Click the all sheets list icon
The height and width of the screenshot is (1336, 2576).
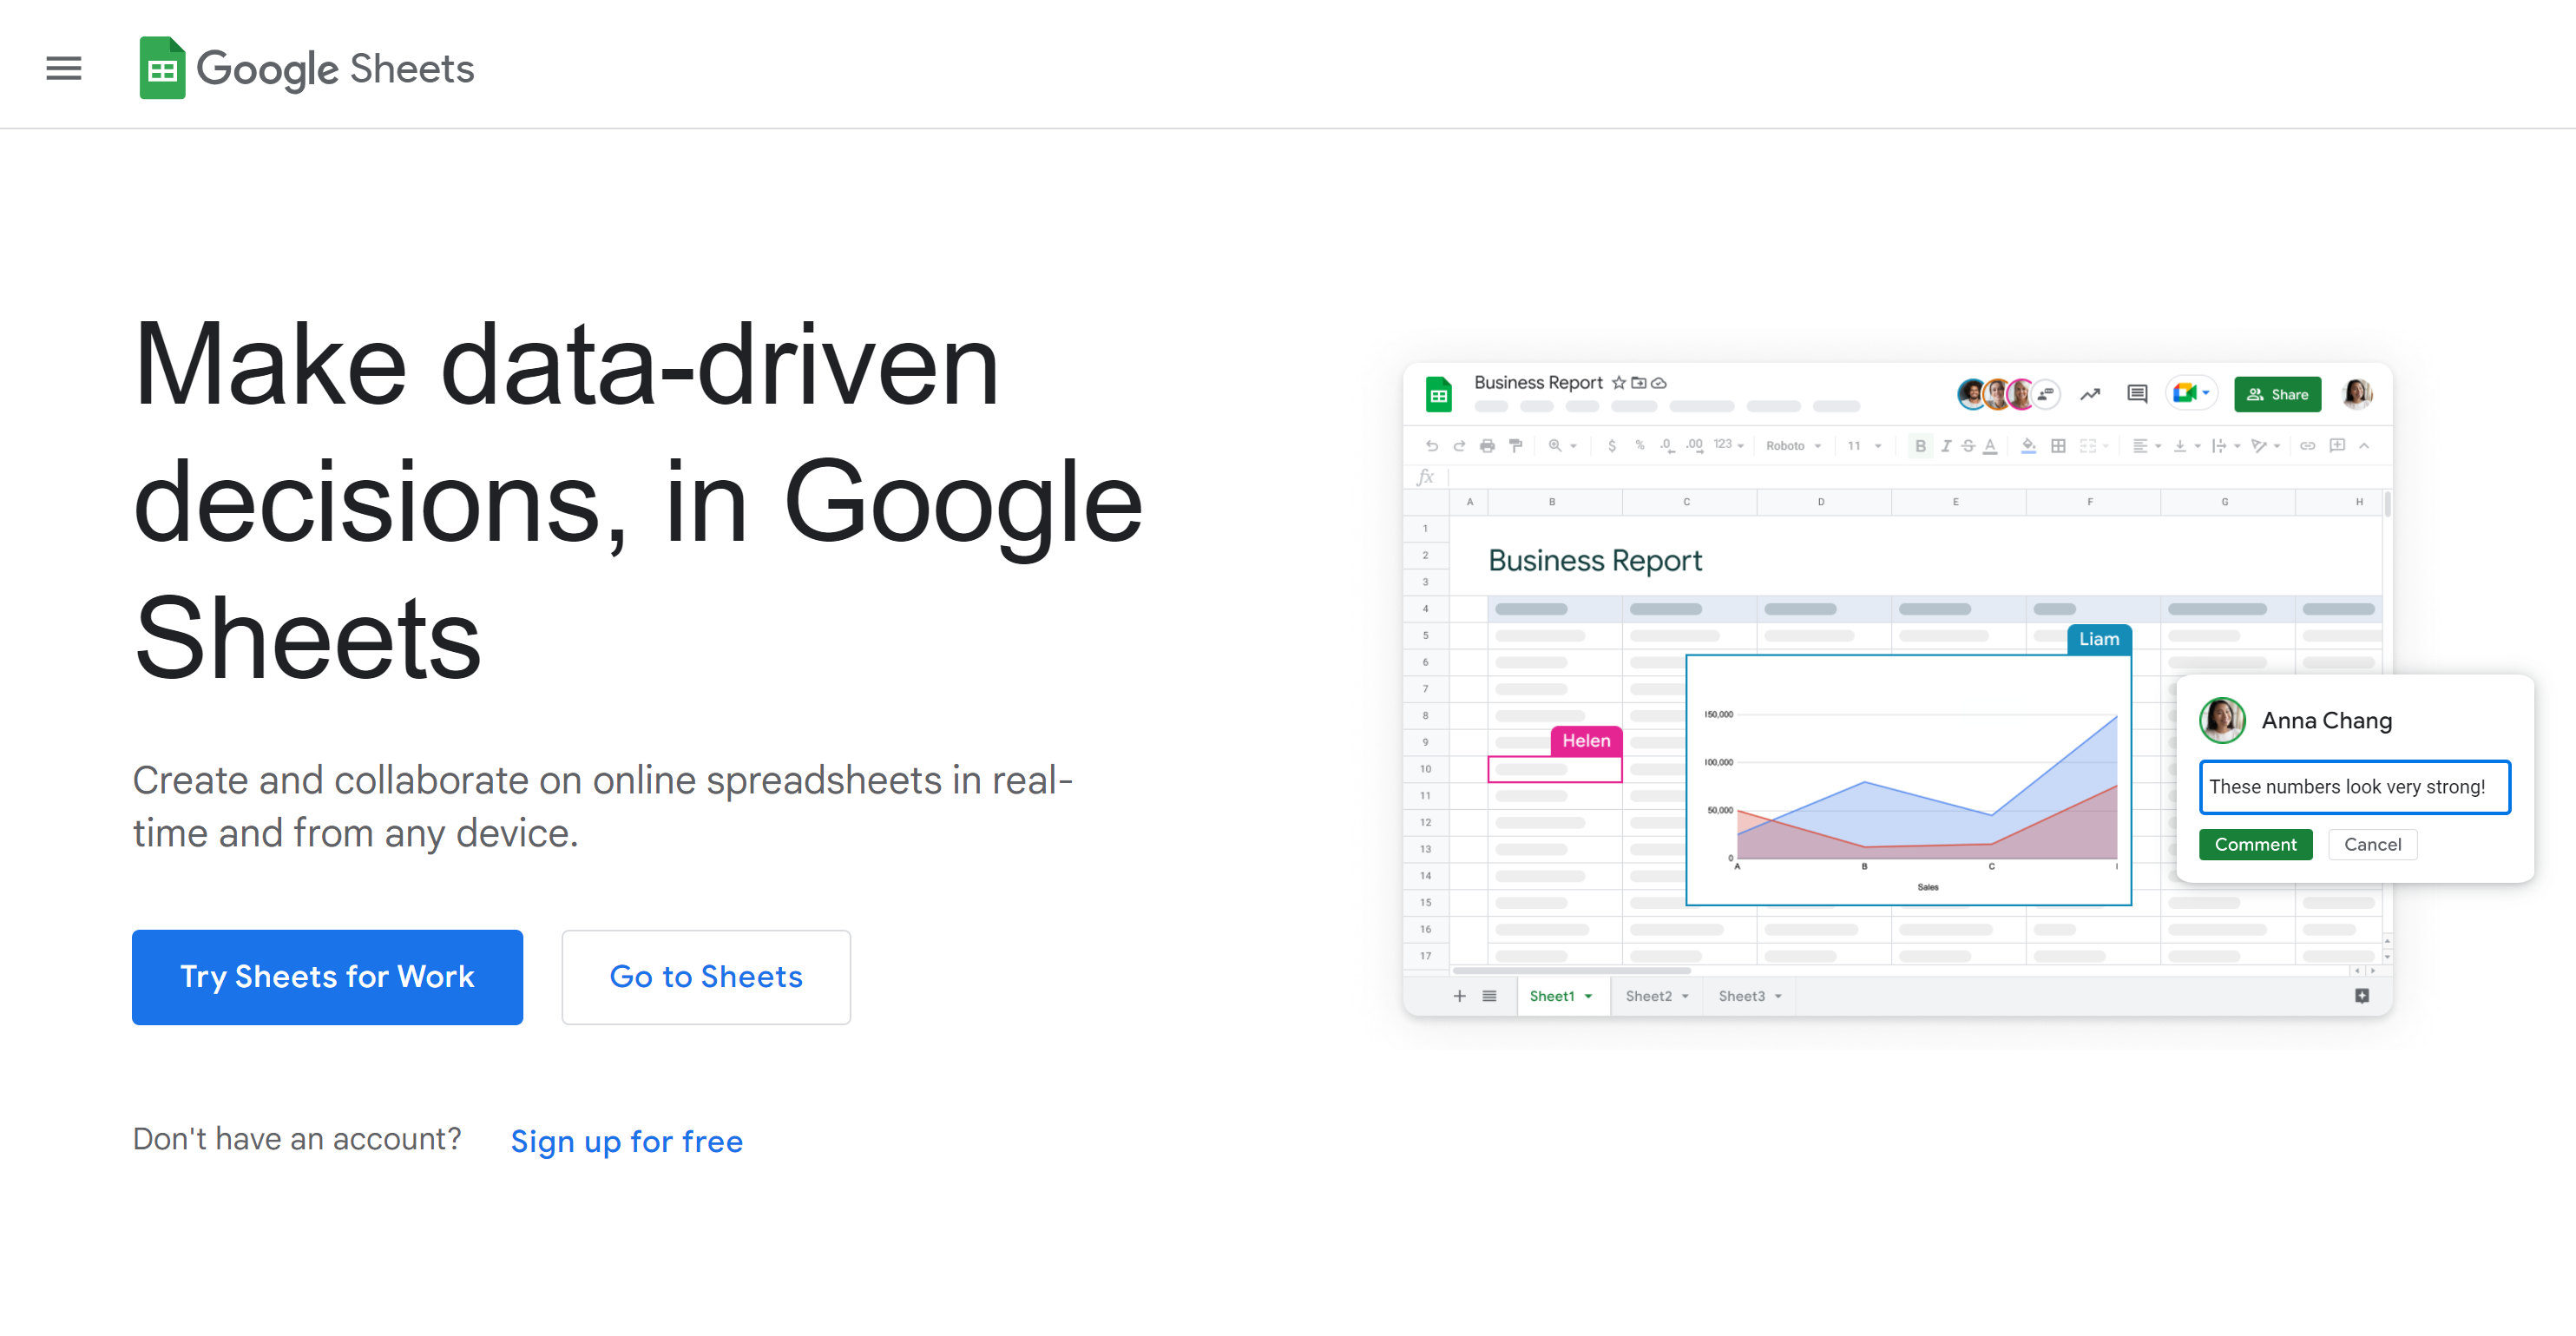(x=1489, y=996)
